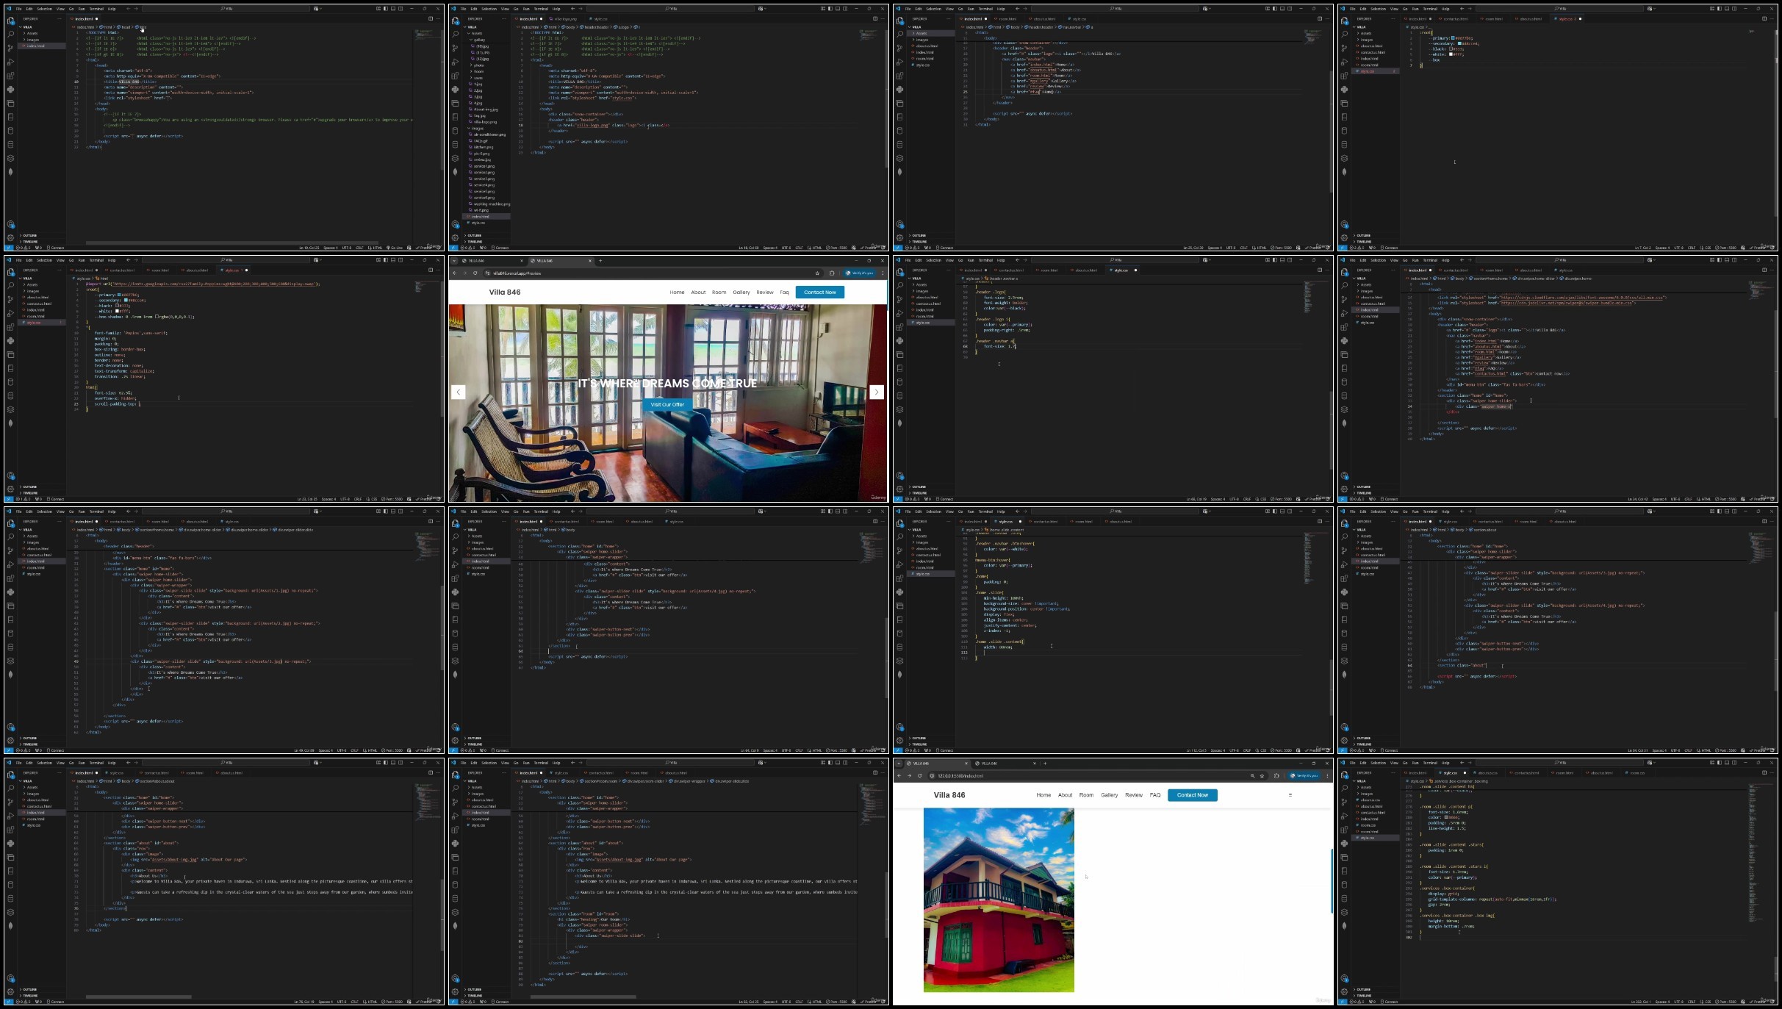Click Faq link on living room slider page
This screenshot has width=1782, height=1009.
click(x=784, y=292)
